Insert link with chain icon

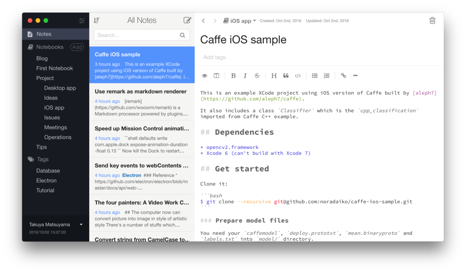coord(344,76)
